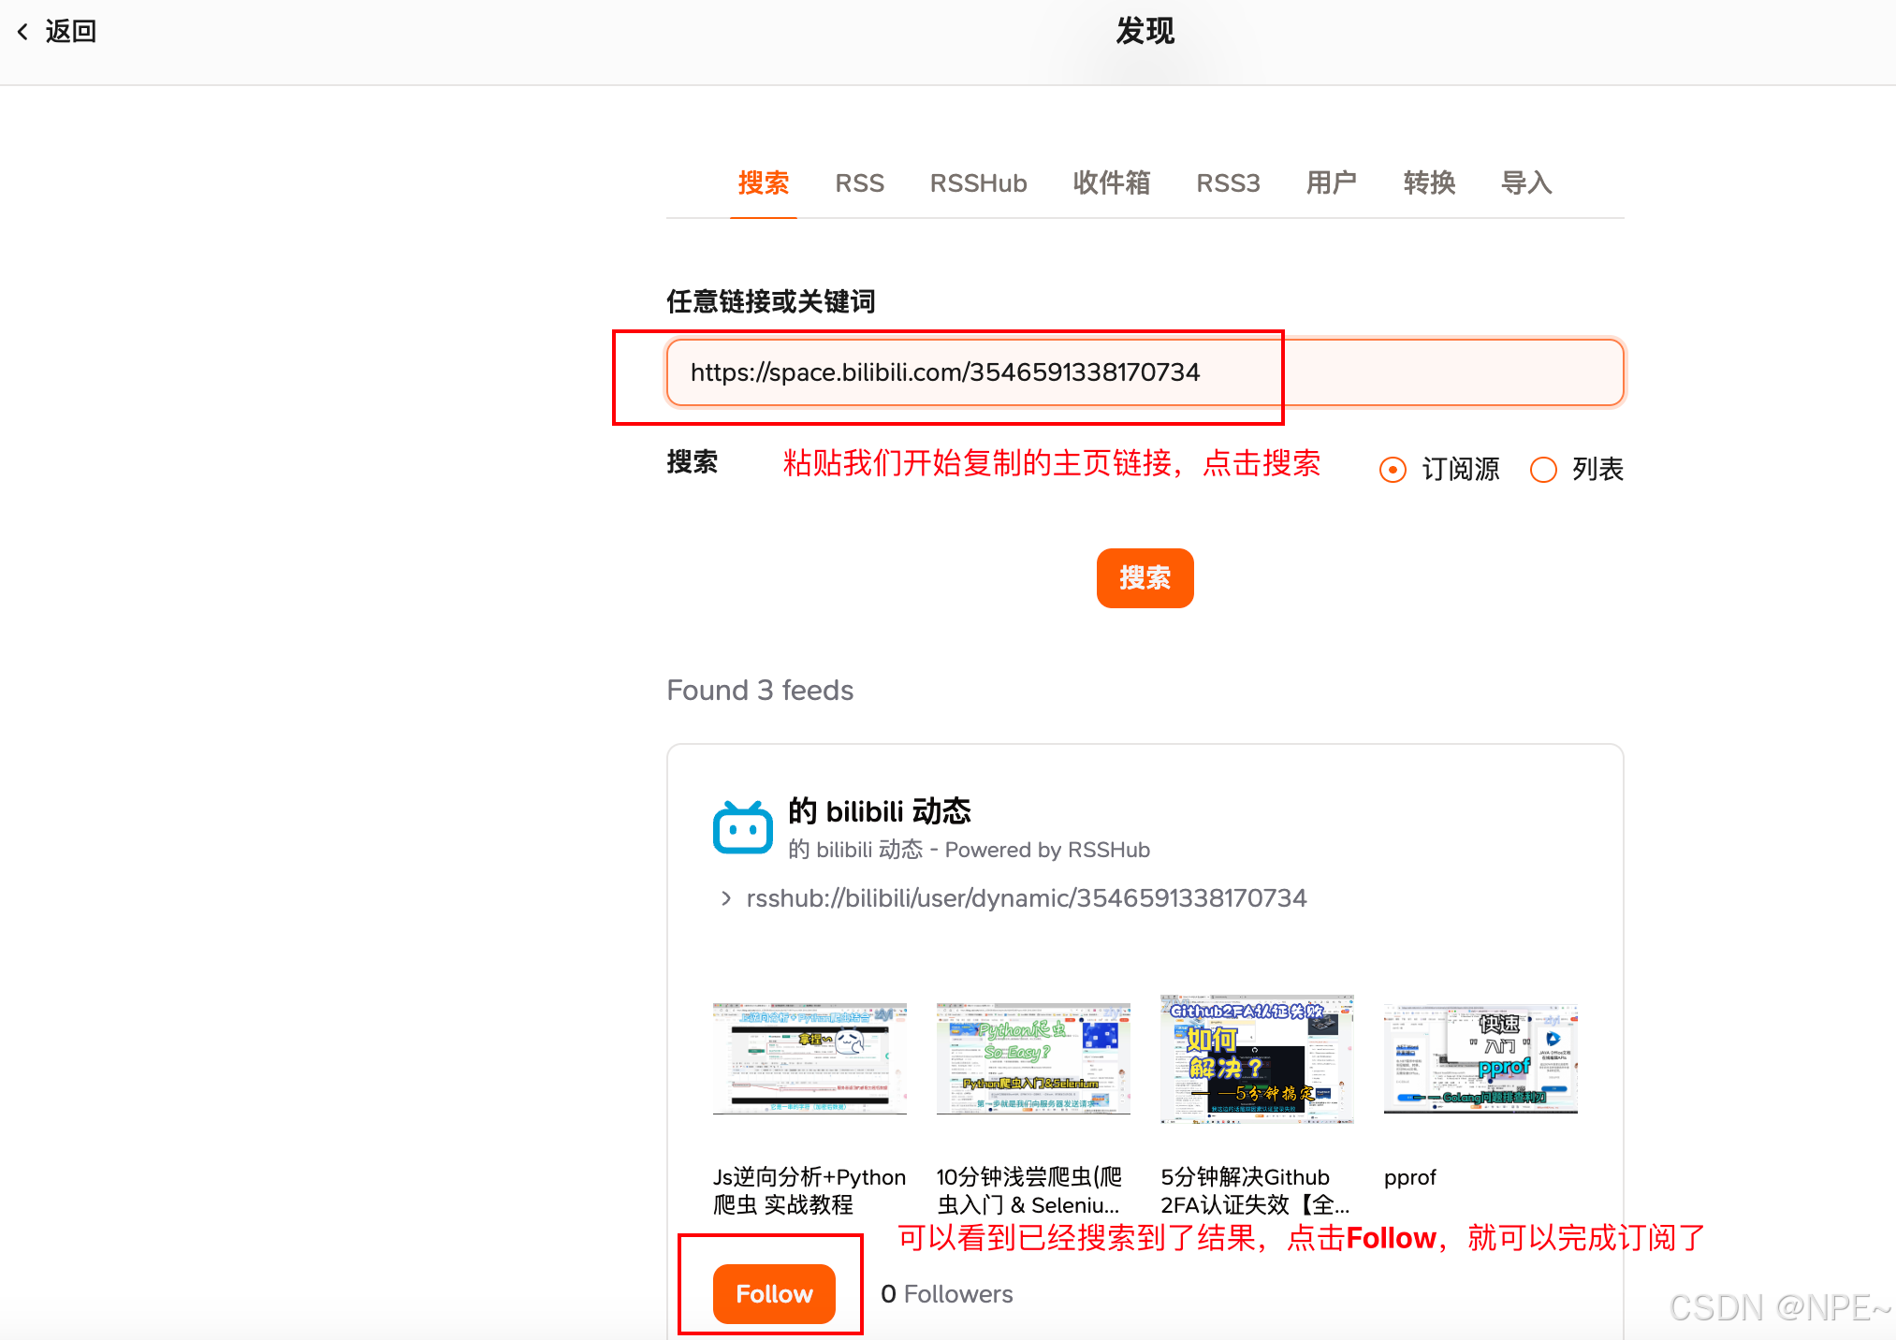Screen dimensions: 1896x1340
Task: Click the bilibili URL input field
Action: (x=1144, y=372)
